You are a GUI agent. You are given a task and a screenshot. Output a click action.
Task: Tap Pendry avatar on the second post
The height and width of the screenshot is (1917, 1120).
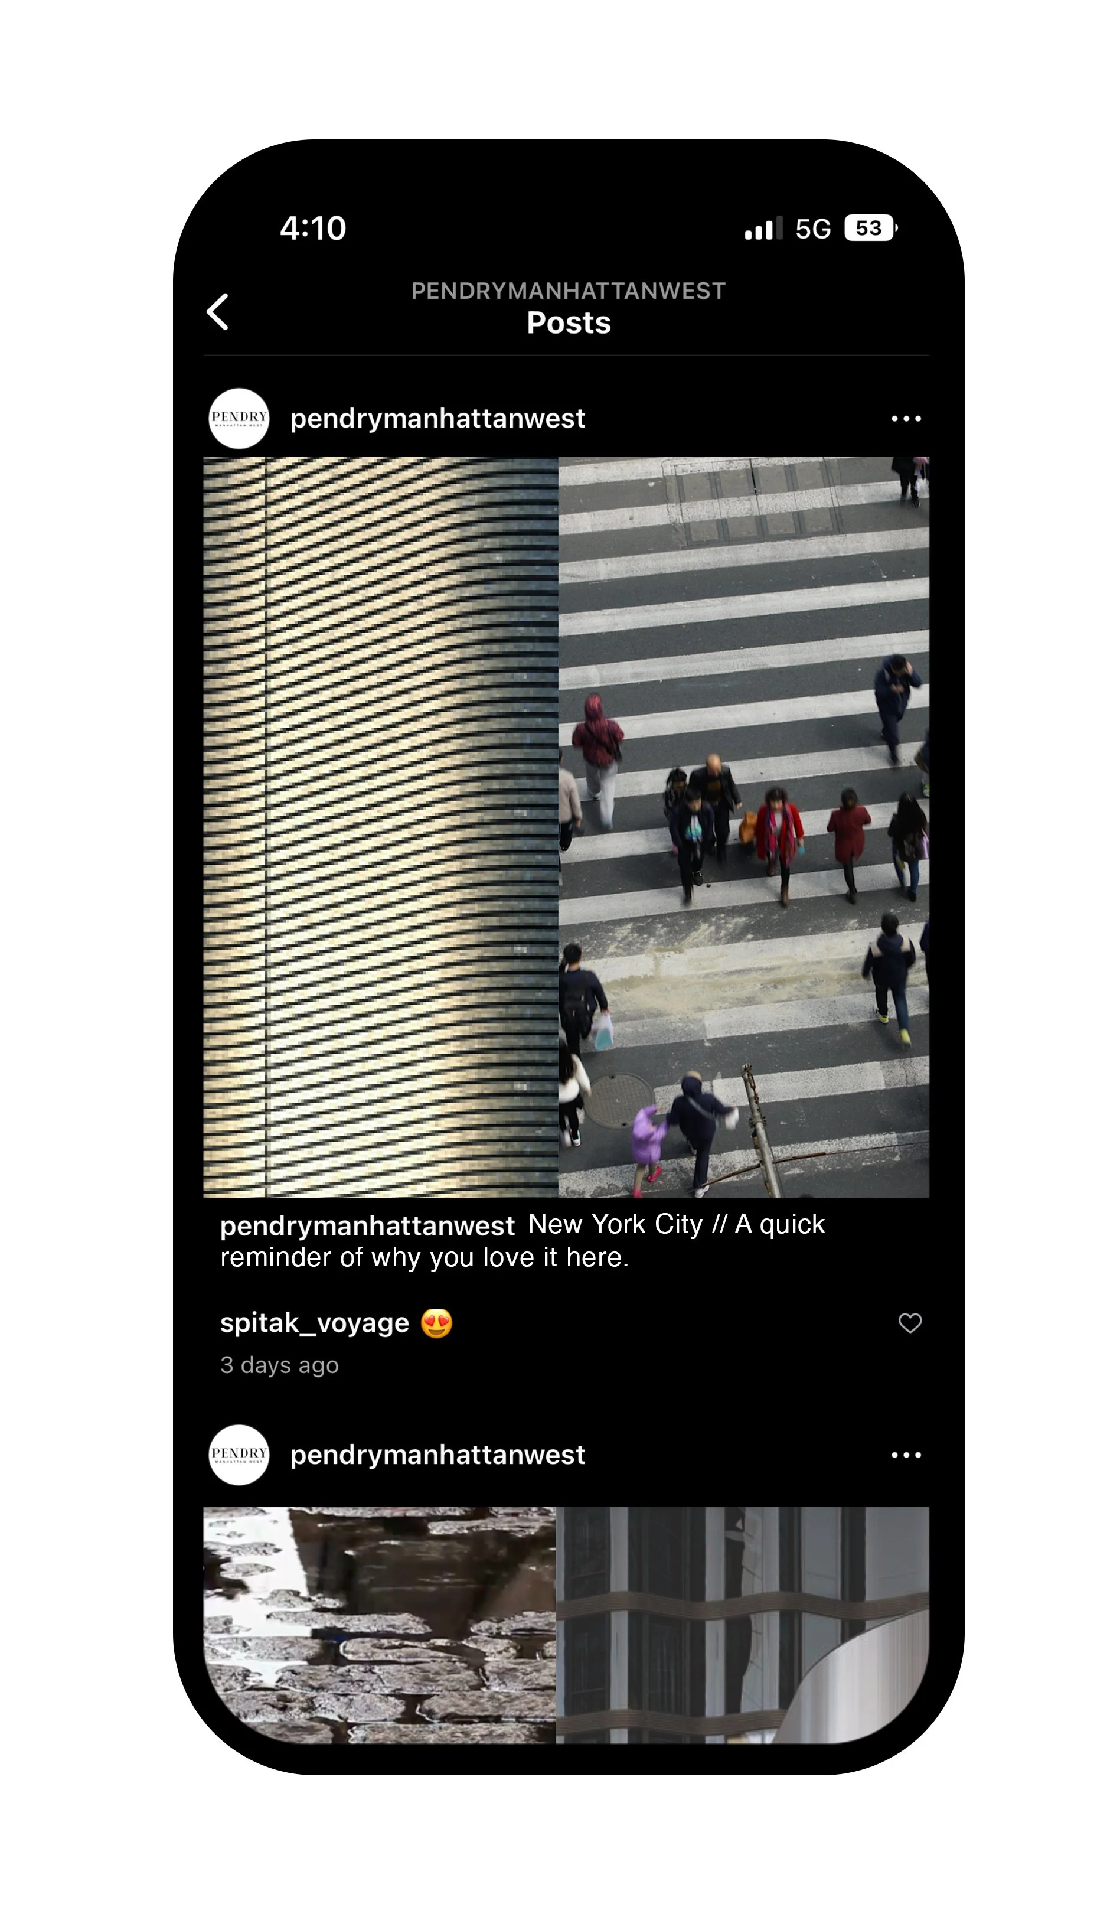pyautogui.click(x=239, y=1455)
